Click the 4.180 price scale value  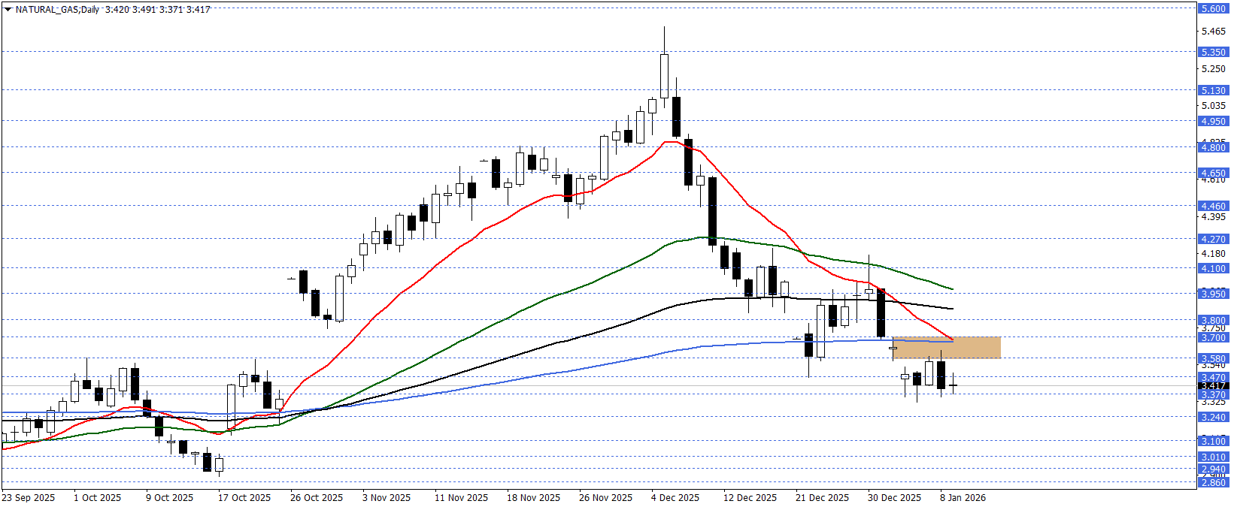pyautogui.click(x=1214, y=254)
